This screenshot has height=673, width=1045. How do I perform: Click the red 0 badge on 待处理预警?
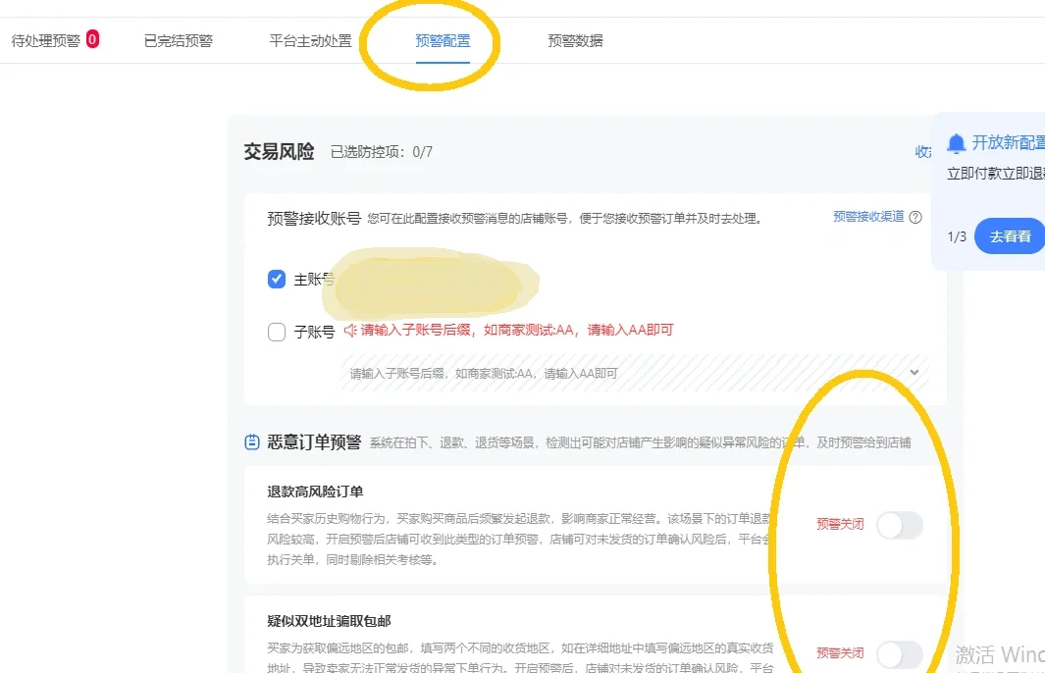click(x=92, y=39)
